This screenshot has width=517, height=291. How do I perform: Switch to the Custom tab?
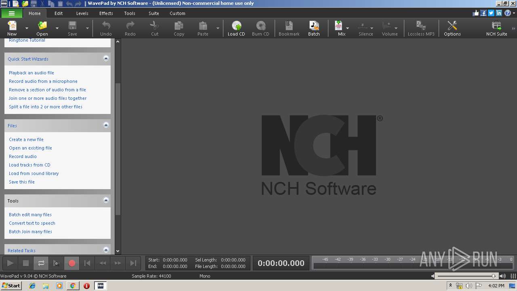click(x=177, y=13)
